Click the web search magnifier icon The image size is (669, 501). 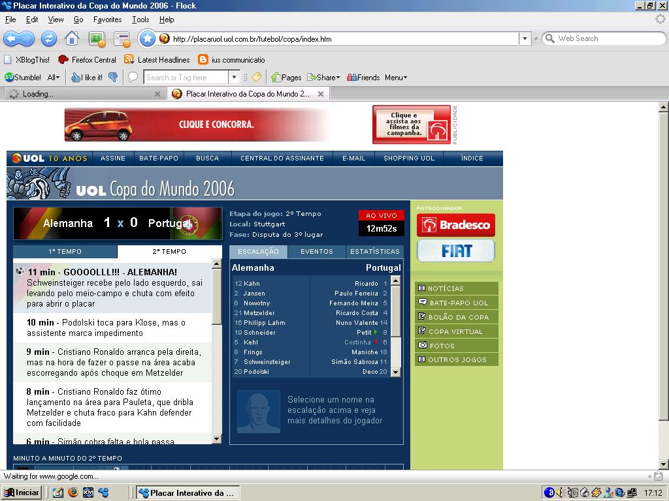coord(550,38)
